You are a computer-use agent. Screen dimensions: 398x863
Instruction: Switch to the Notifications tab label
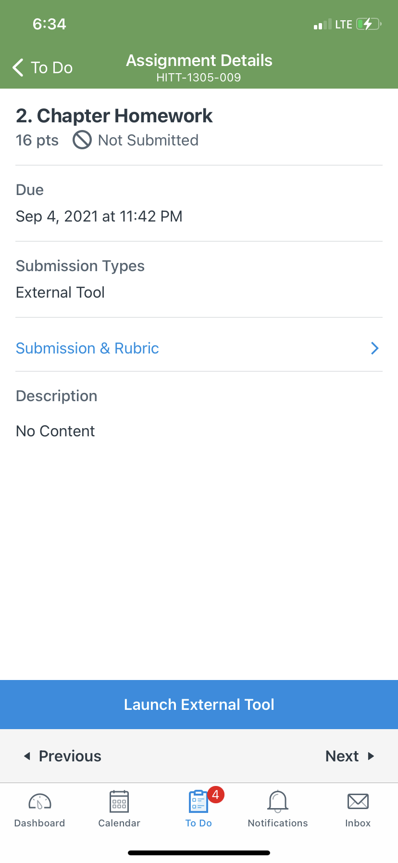pyautogui.click(x=278, y=823)
